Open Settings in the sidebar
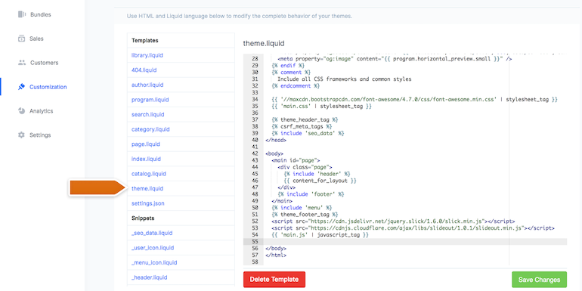Screen dimensions: 582x291 [40, 135]
